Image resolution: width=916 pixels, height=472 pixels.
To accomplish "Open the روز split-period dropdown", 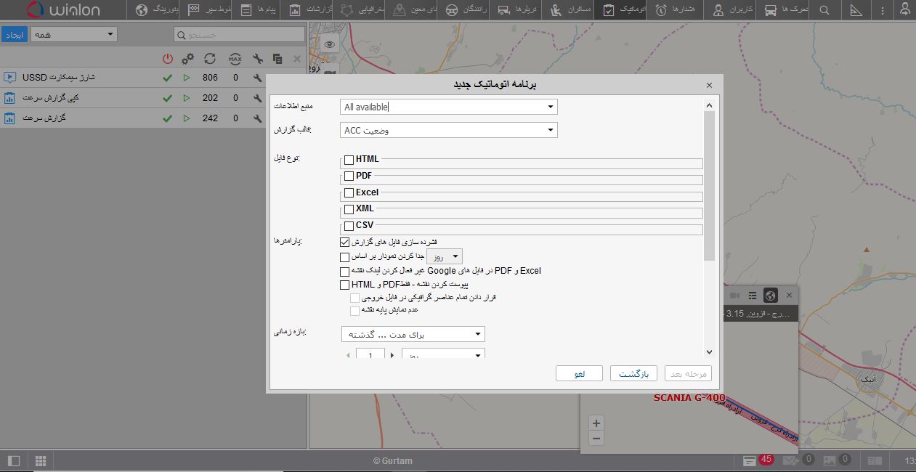I will pyautogui.click(x=445, y=256).
